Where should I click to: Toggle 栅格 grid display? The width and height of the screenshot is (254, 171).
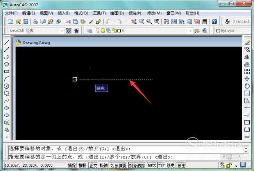82,165
